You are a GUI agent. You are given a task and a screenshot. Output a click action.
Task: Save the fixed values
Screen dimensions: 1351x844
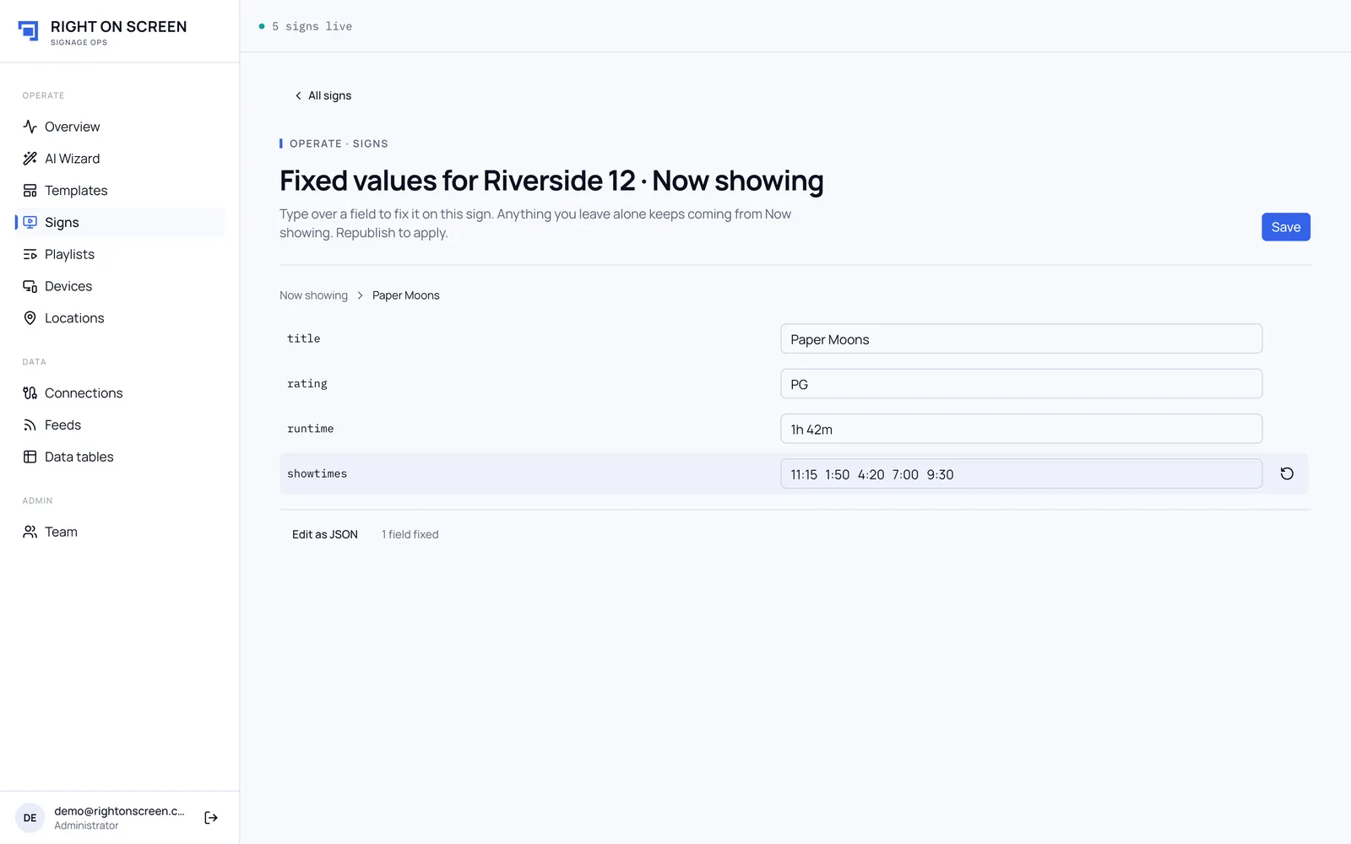pyautogui.click(x=1285, y=227)
